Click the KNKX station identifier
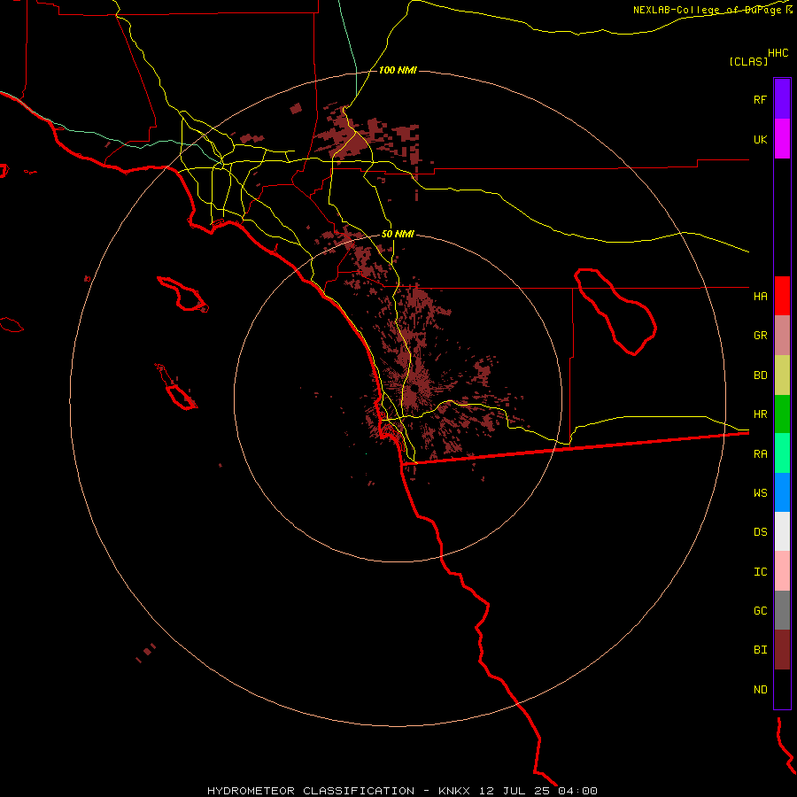Screen dimensions: 797x797 pyautogui.click(x=454, y=791)
